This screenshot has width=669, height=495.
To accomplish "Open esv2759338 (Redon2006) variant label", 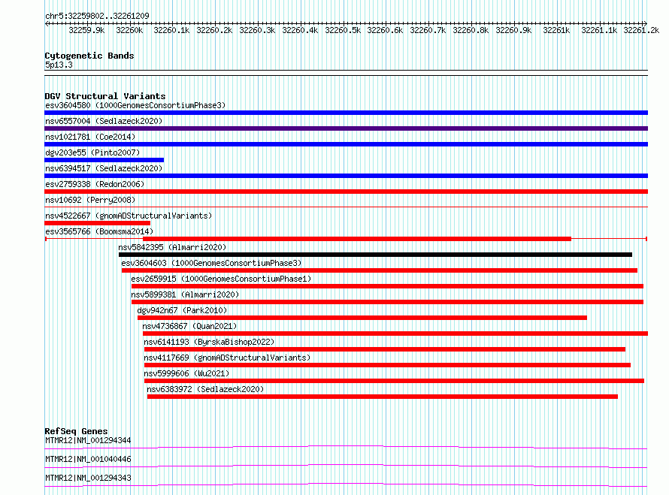I will 95,184.
